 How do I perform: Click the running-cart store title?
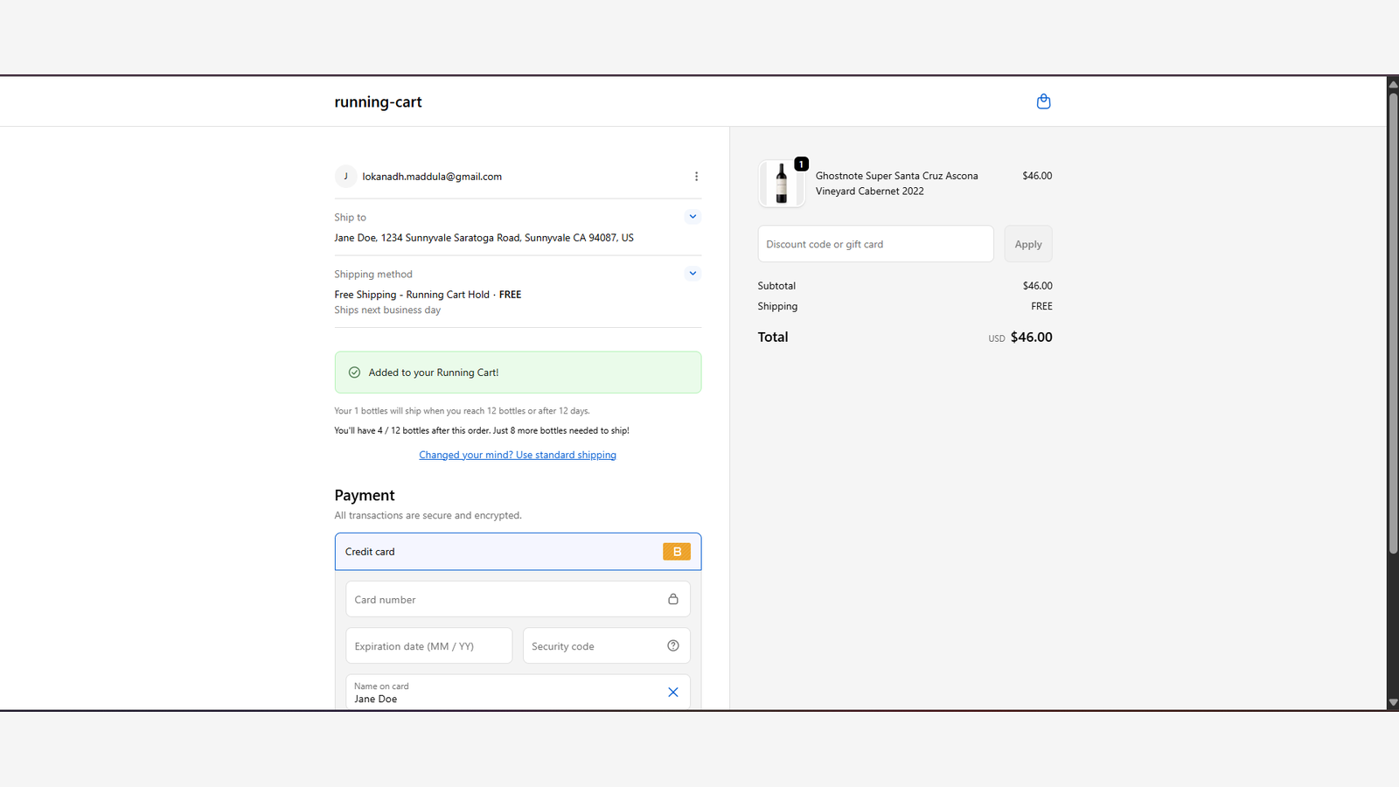click(x=378, y=102)
